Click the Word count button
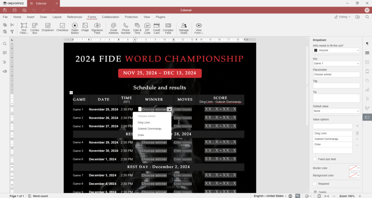This screenshot has width=372, height=198. pyautogui.click(x=38, y=196)
